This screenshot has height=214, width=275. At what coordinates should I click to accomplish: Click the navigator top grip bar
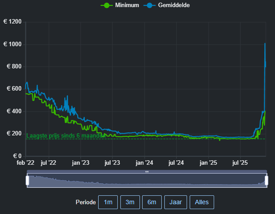147,171
